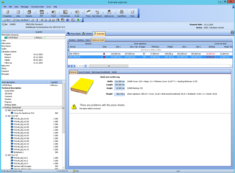The height and width of the screenshot is (173, 235).
Task: Click the yellow book thumbnail image
Action: (82, 86)
